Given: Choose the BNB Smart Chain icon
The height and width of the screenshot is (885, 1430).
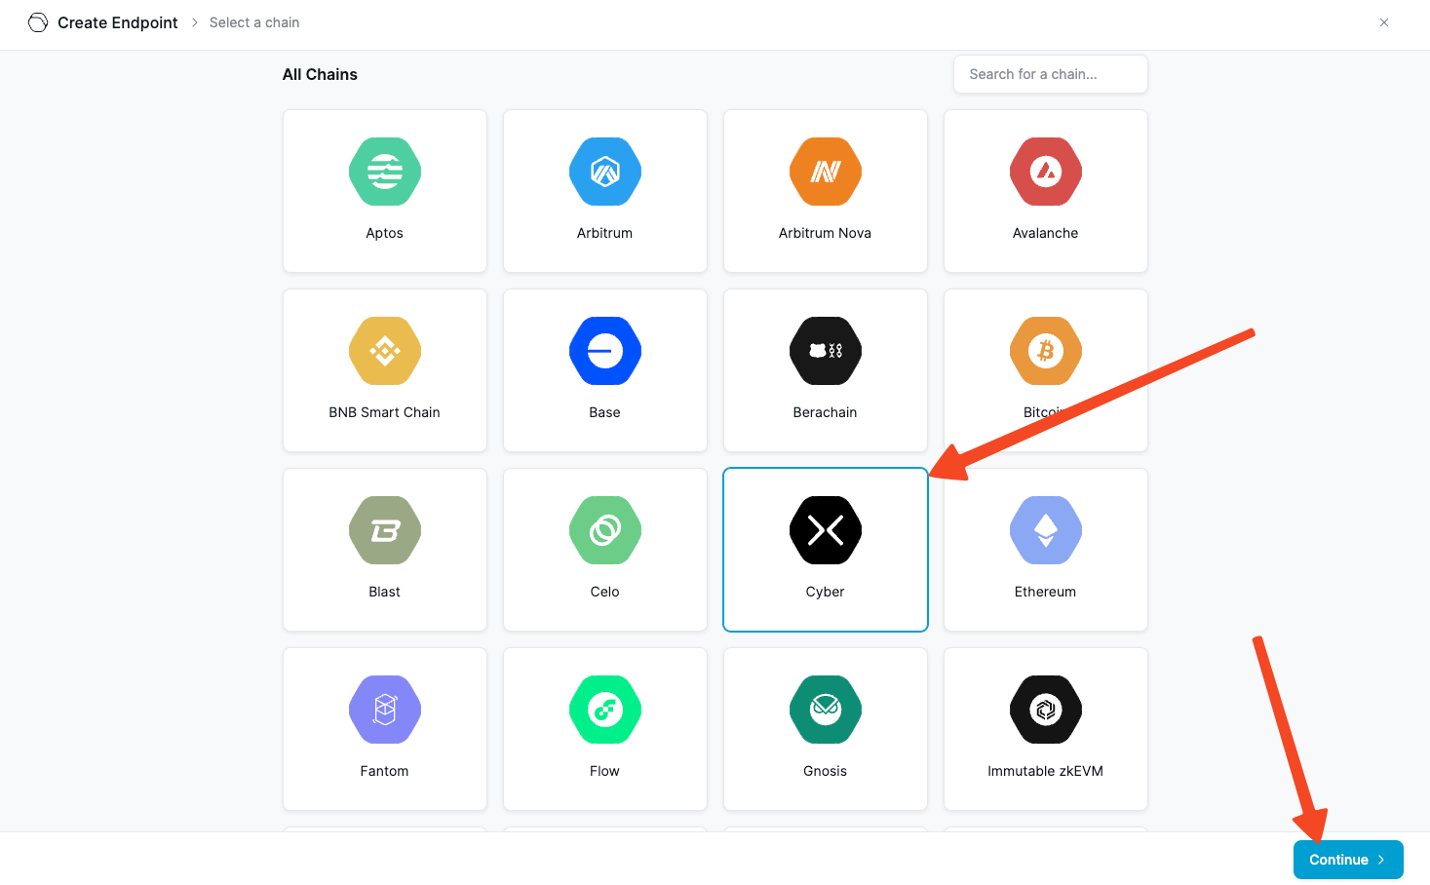Looking at the screenshot, I should (x=385, y=351).
